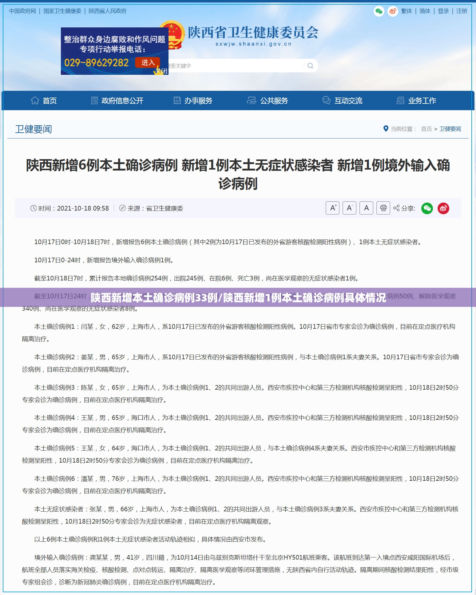The height and width of the screenshot is (595, 476).
Task: Open 政府信息公开 navigation item
Action: click(117, 101)
